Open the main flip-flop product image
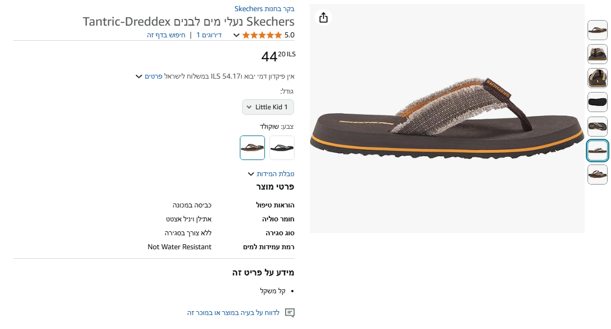The height and width of the screenshot is (329, 611). [x=447, y=118]
